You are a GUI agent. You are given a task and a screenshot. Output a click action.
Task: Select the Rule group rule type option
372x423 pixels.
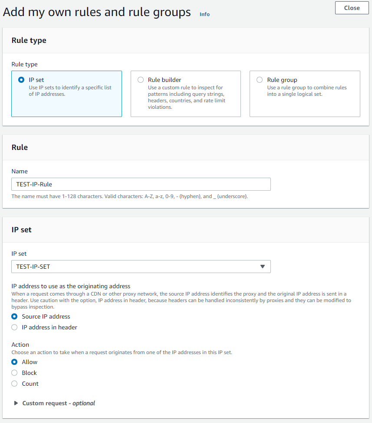(260, 80)
